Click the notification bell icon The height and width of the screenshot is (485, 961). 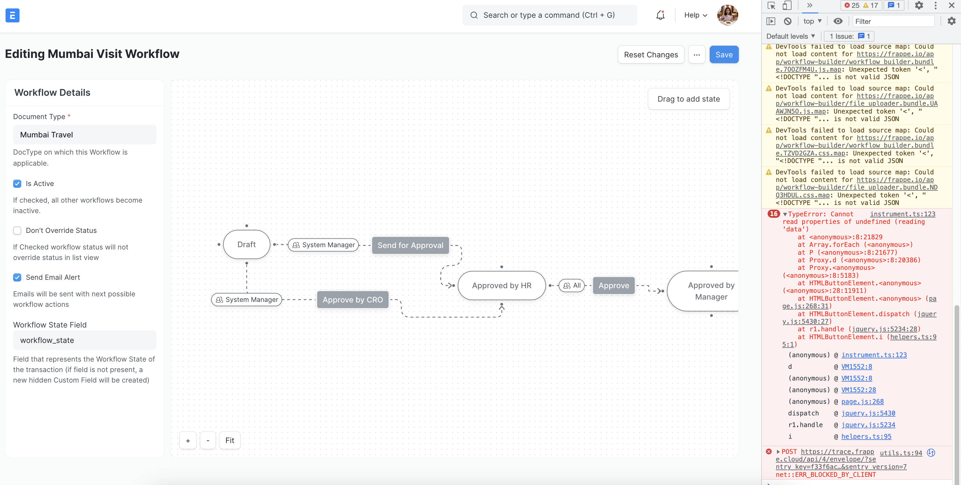pos(660,15)
